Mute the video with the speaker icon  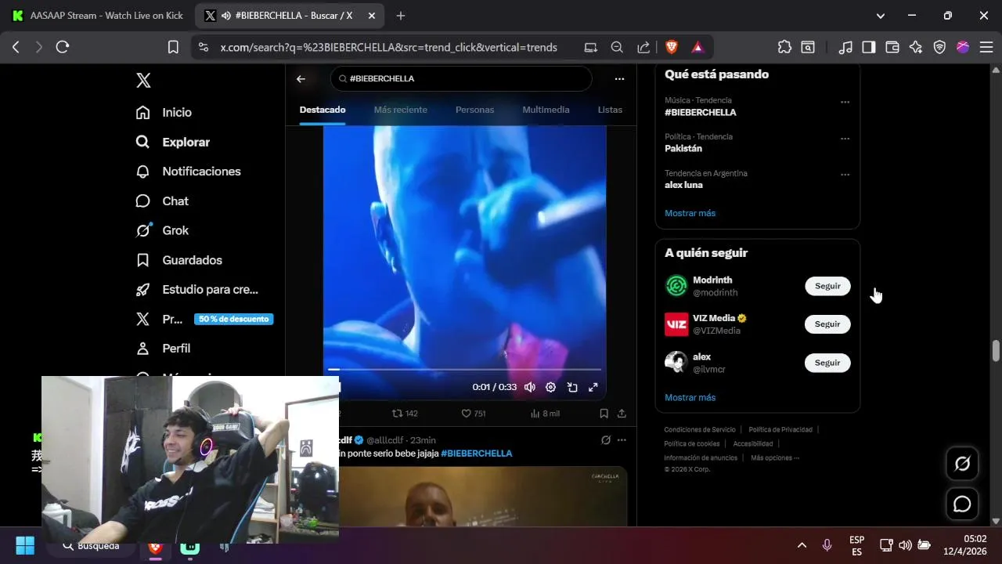530,387
